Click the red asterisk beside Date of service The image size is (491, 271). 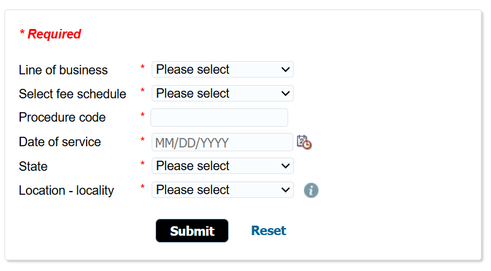143,140
